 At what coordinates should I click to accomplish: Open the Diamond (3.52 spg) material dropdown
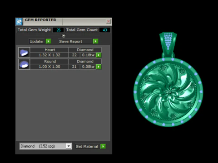click(69, 146)
